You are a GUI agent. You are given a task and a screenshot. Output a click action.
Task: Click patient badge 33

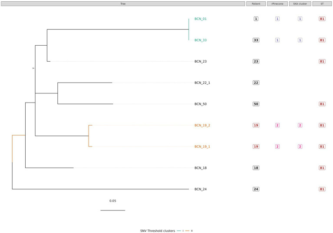256,40
